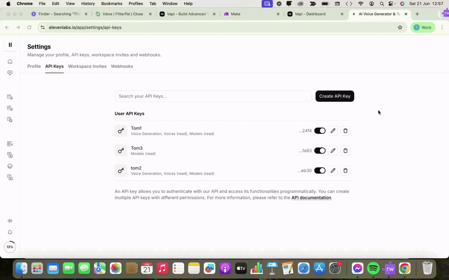Click the edit pencil icon for Tom1
Image resolution: width=449 pixels, height=280 pixels.
pyautogui.click(x=333, y=131)
